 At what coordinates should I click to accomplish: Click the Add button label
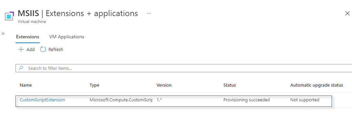31,49
